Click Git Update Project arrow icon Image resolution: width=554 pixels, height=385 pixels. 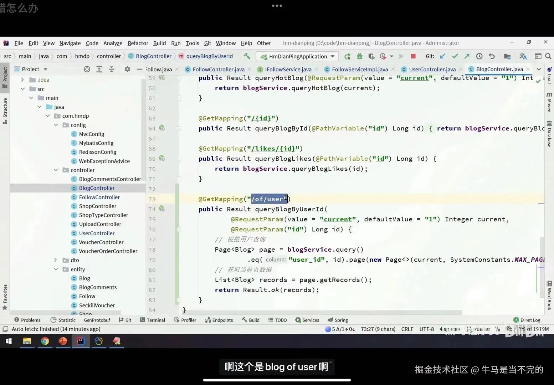tap(442, 56)
